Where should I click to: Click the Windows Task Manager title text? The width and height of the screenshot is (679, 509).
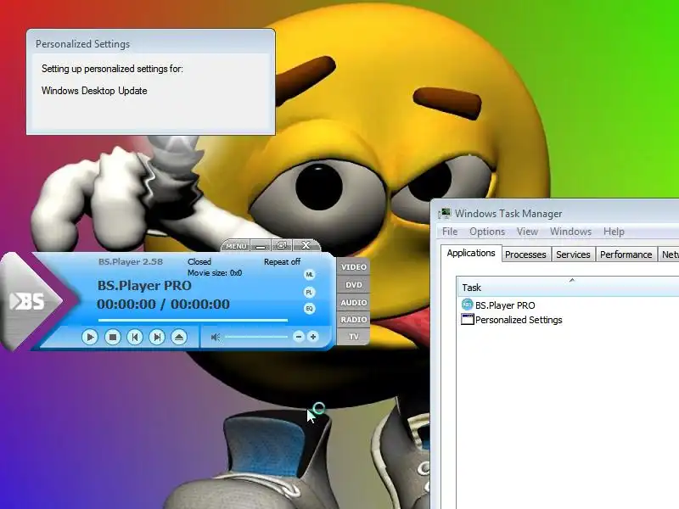[508, 214]
